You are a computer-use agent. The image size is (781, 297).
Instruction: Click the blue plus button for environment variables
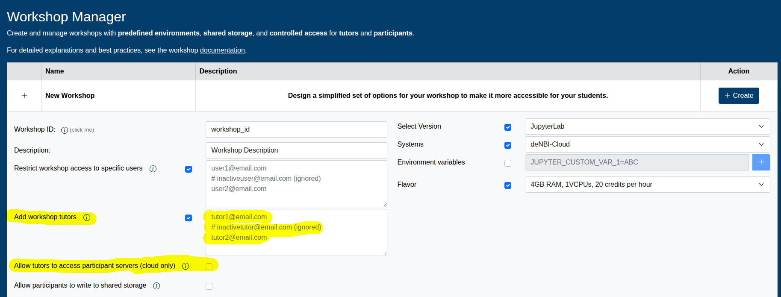point(761,162)
